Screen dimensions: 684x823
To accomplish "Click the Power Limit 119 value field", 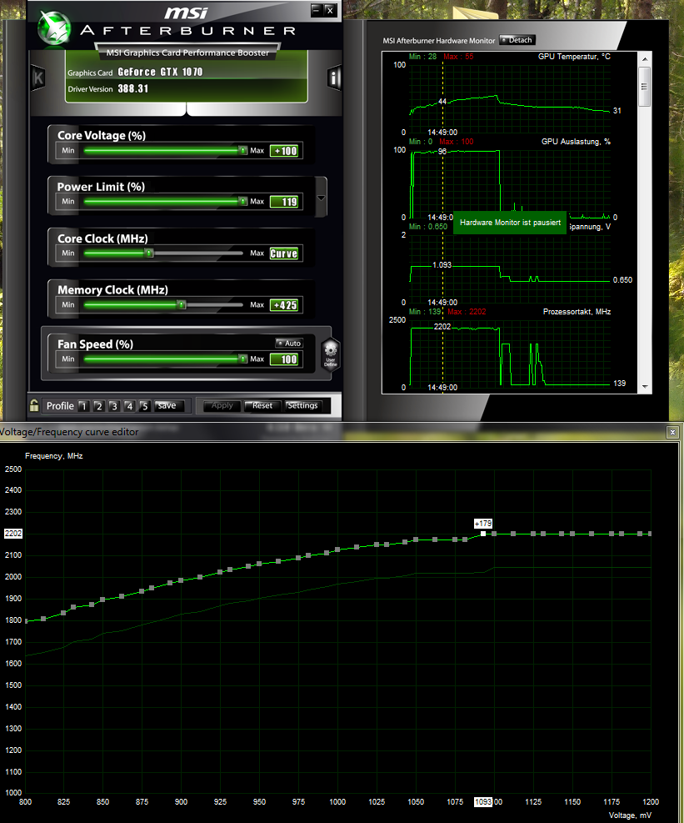I will 286,202.
